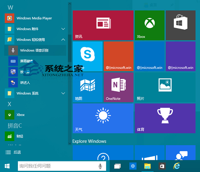Click the W letter group header
Image resolution: width=200 pixels, height=172 pixels.
coord(10,8)
